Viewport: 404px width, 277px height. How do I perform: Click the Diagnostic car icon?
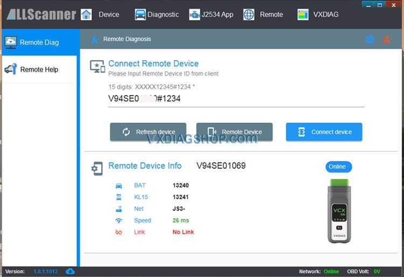click(140, 15)
